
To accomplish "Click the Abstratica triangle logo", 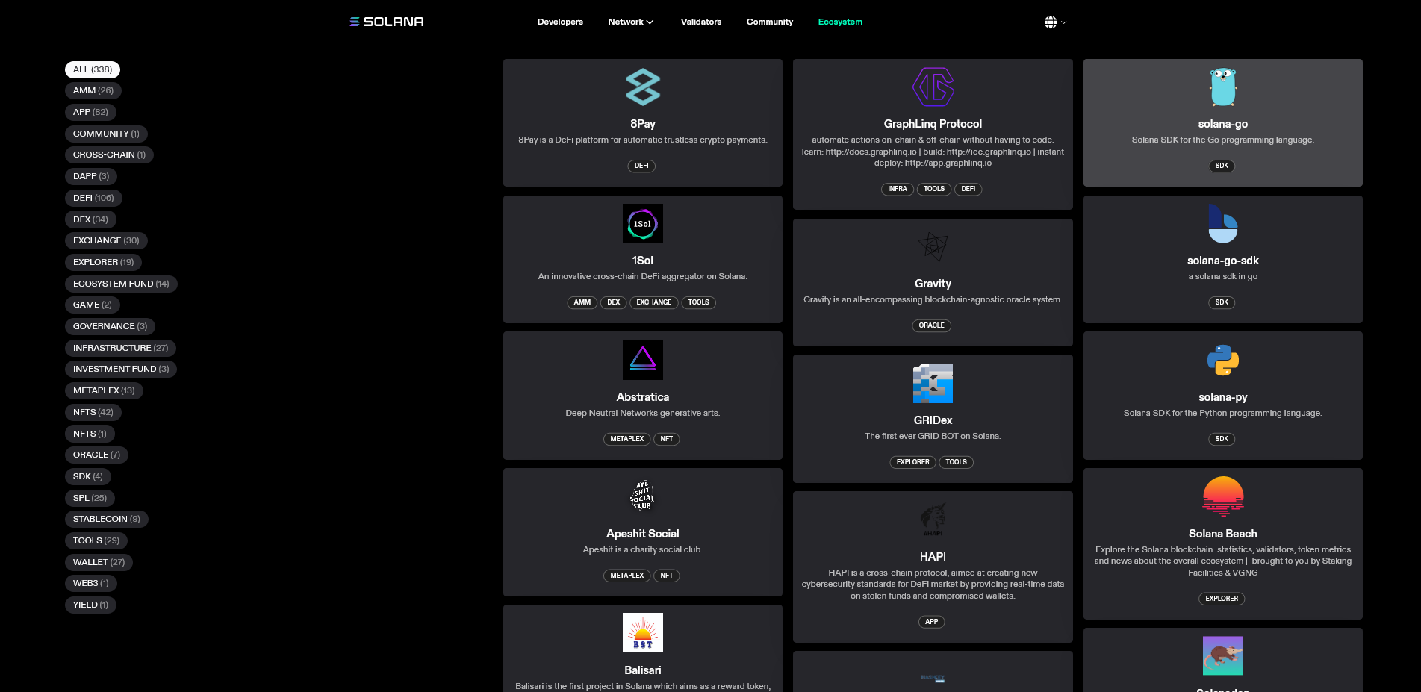I will pos(642,360).
